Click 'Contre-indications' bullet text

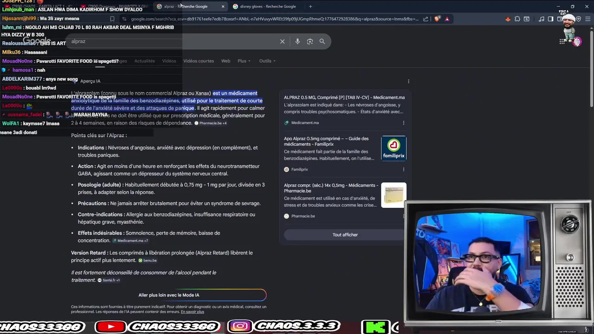pyautogui.click(x=167, y=218)
